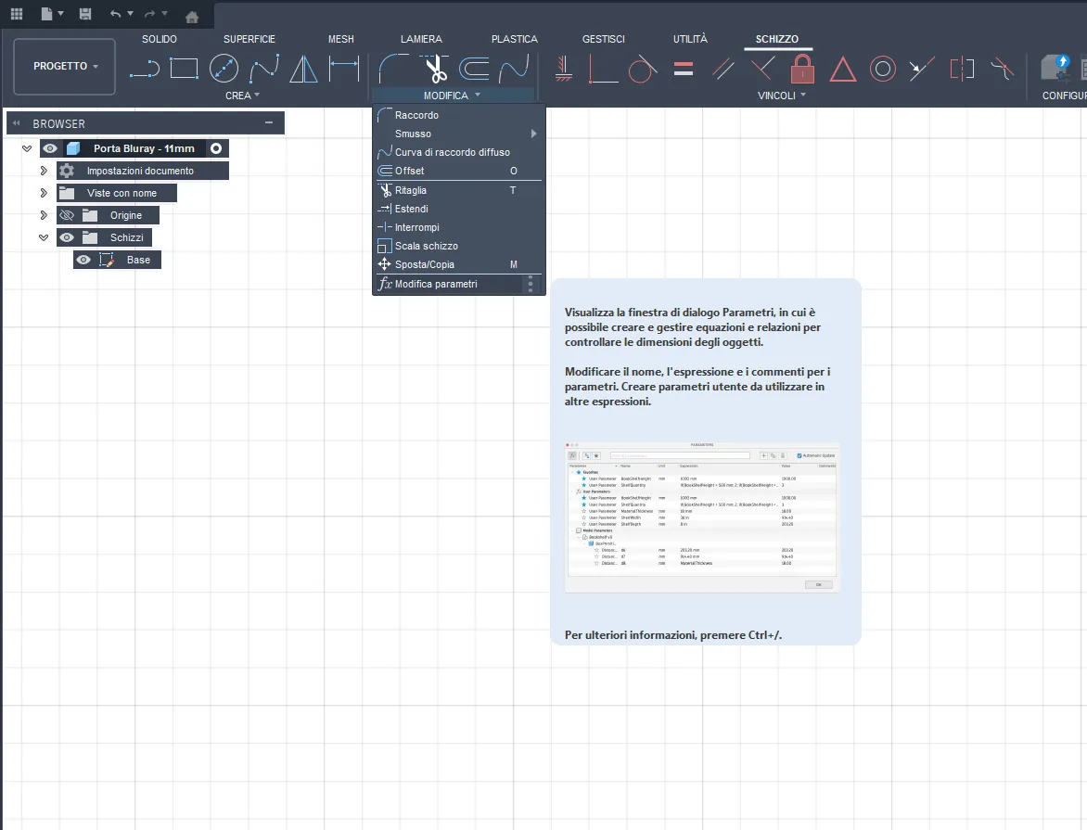Select the Sketch Dimension tool
Image resolution: width=1087 pixels, height=830 pixels.
click(x=344, y=69)
